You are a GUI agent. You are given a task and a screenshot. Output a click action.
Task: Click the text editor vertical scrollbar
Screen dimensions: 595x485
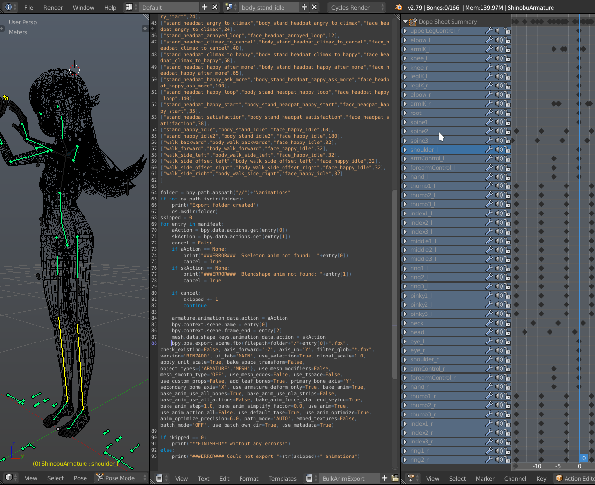[395, 285]
